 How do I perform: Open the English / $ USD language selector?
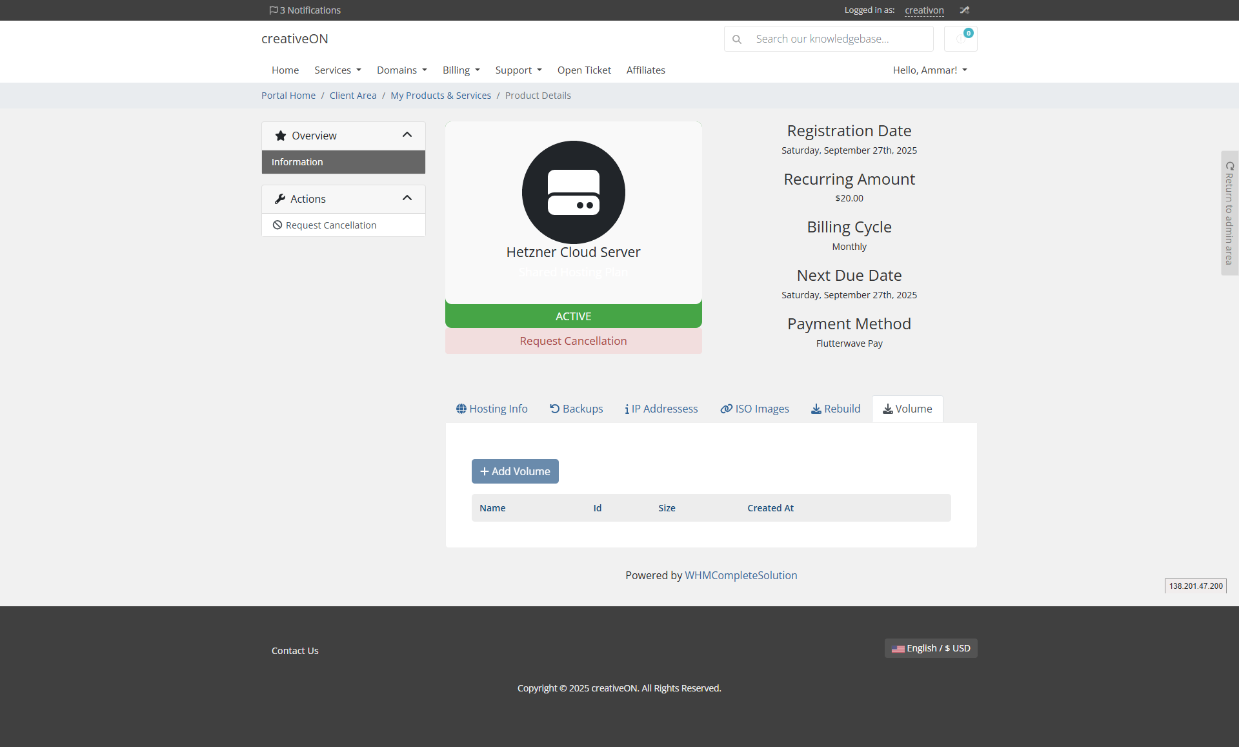(x=931, y=648)
